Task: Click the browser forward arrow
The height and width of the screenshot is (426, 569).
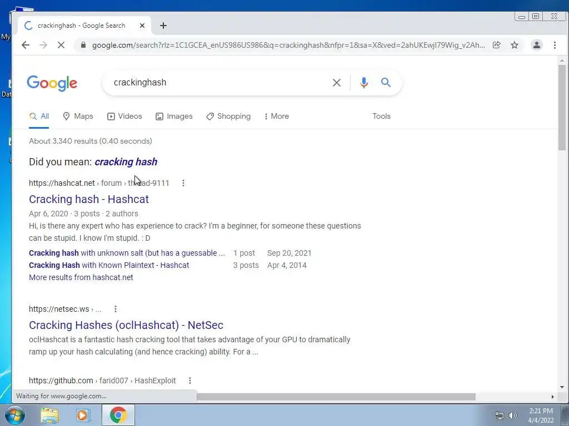Action: click(x=43, y=45)
